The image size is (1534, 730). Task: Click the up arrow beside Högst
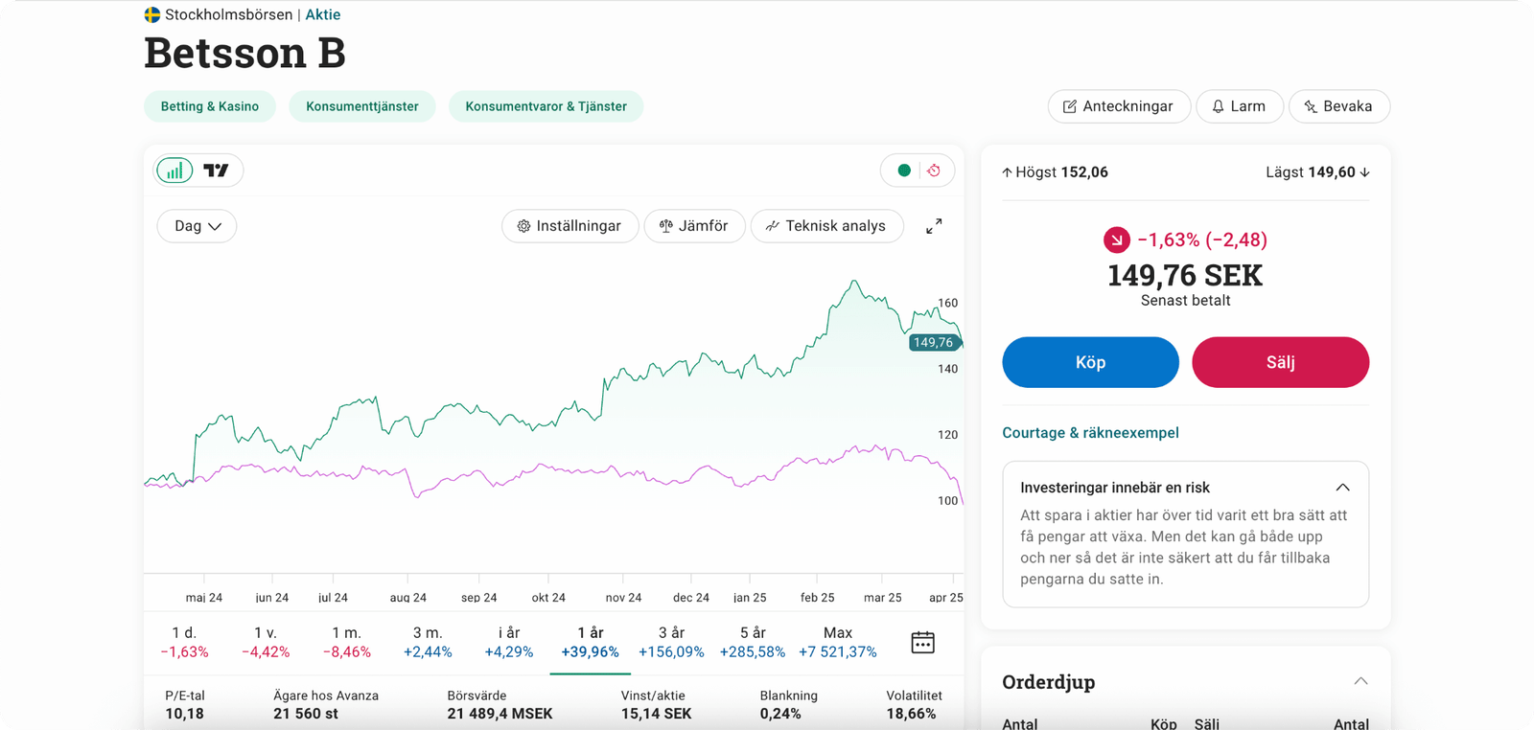(1007, 172)
